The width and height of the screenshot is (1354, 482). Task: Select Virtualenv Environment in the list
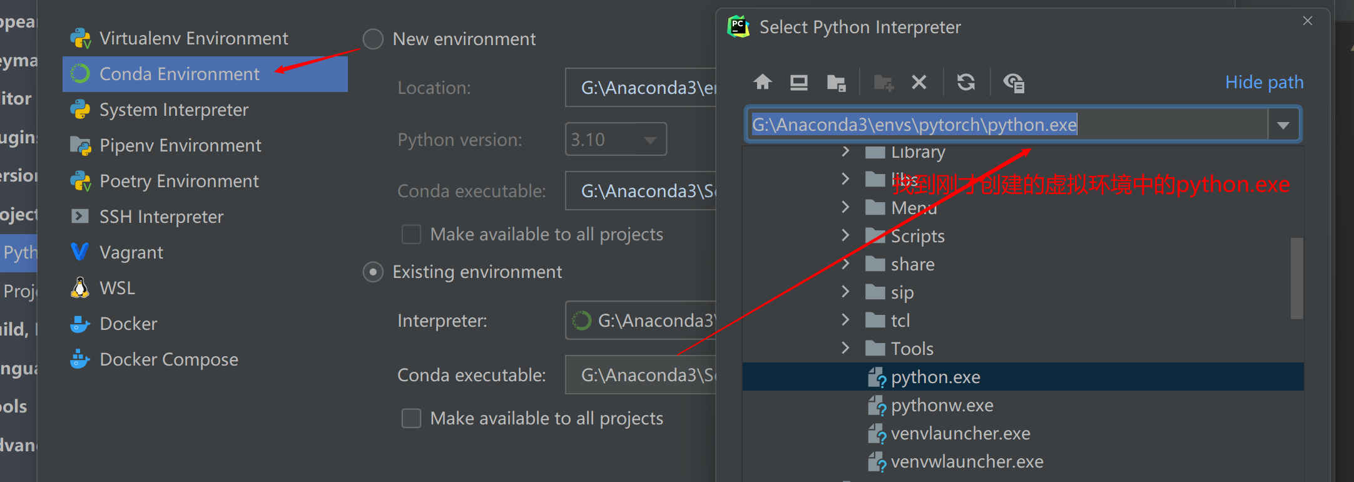pyautogui.click(x=193, y=38)
